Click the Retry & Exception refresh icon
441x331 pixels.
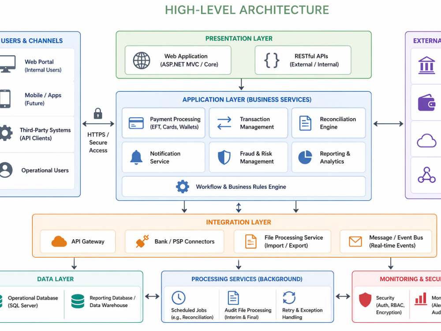289,298
